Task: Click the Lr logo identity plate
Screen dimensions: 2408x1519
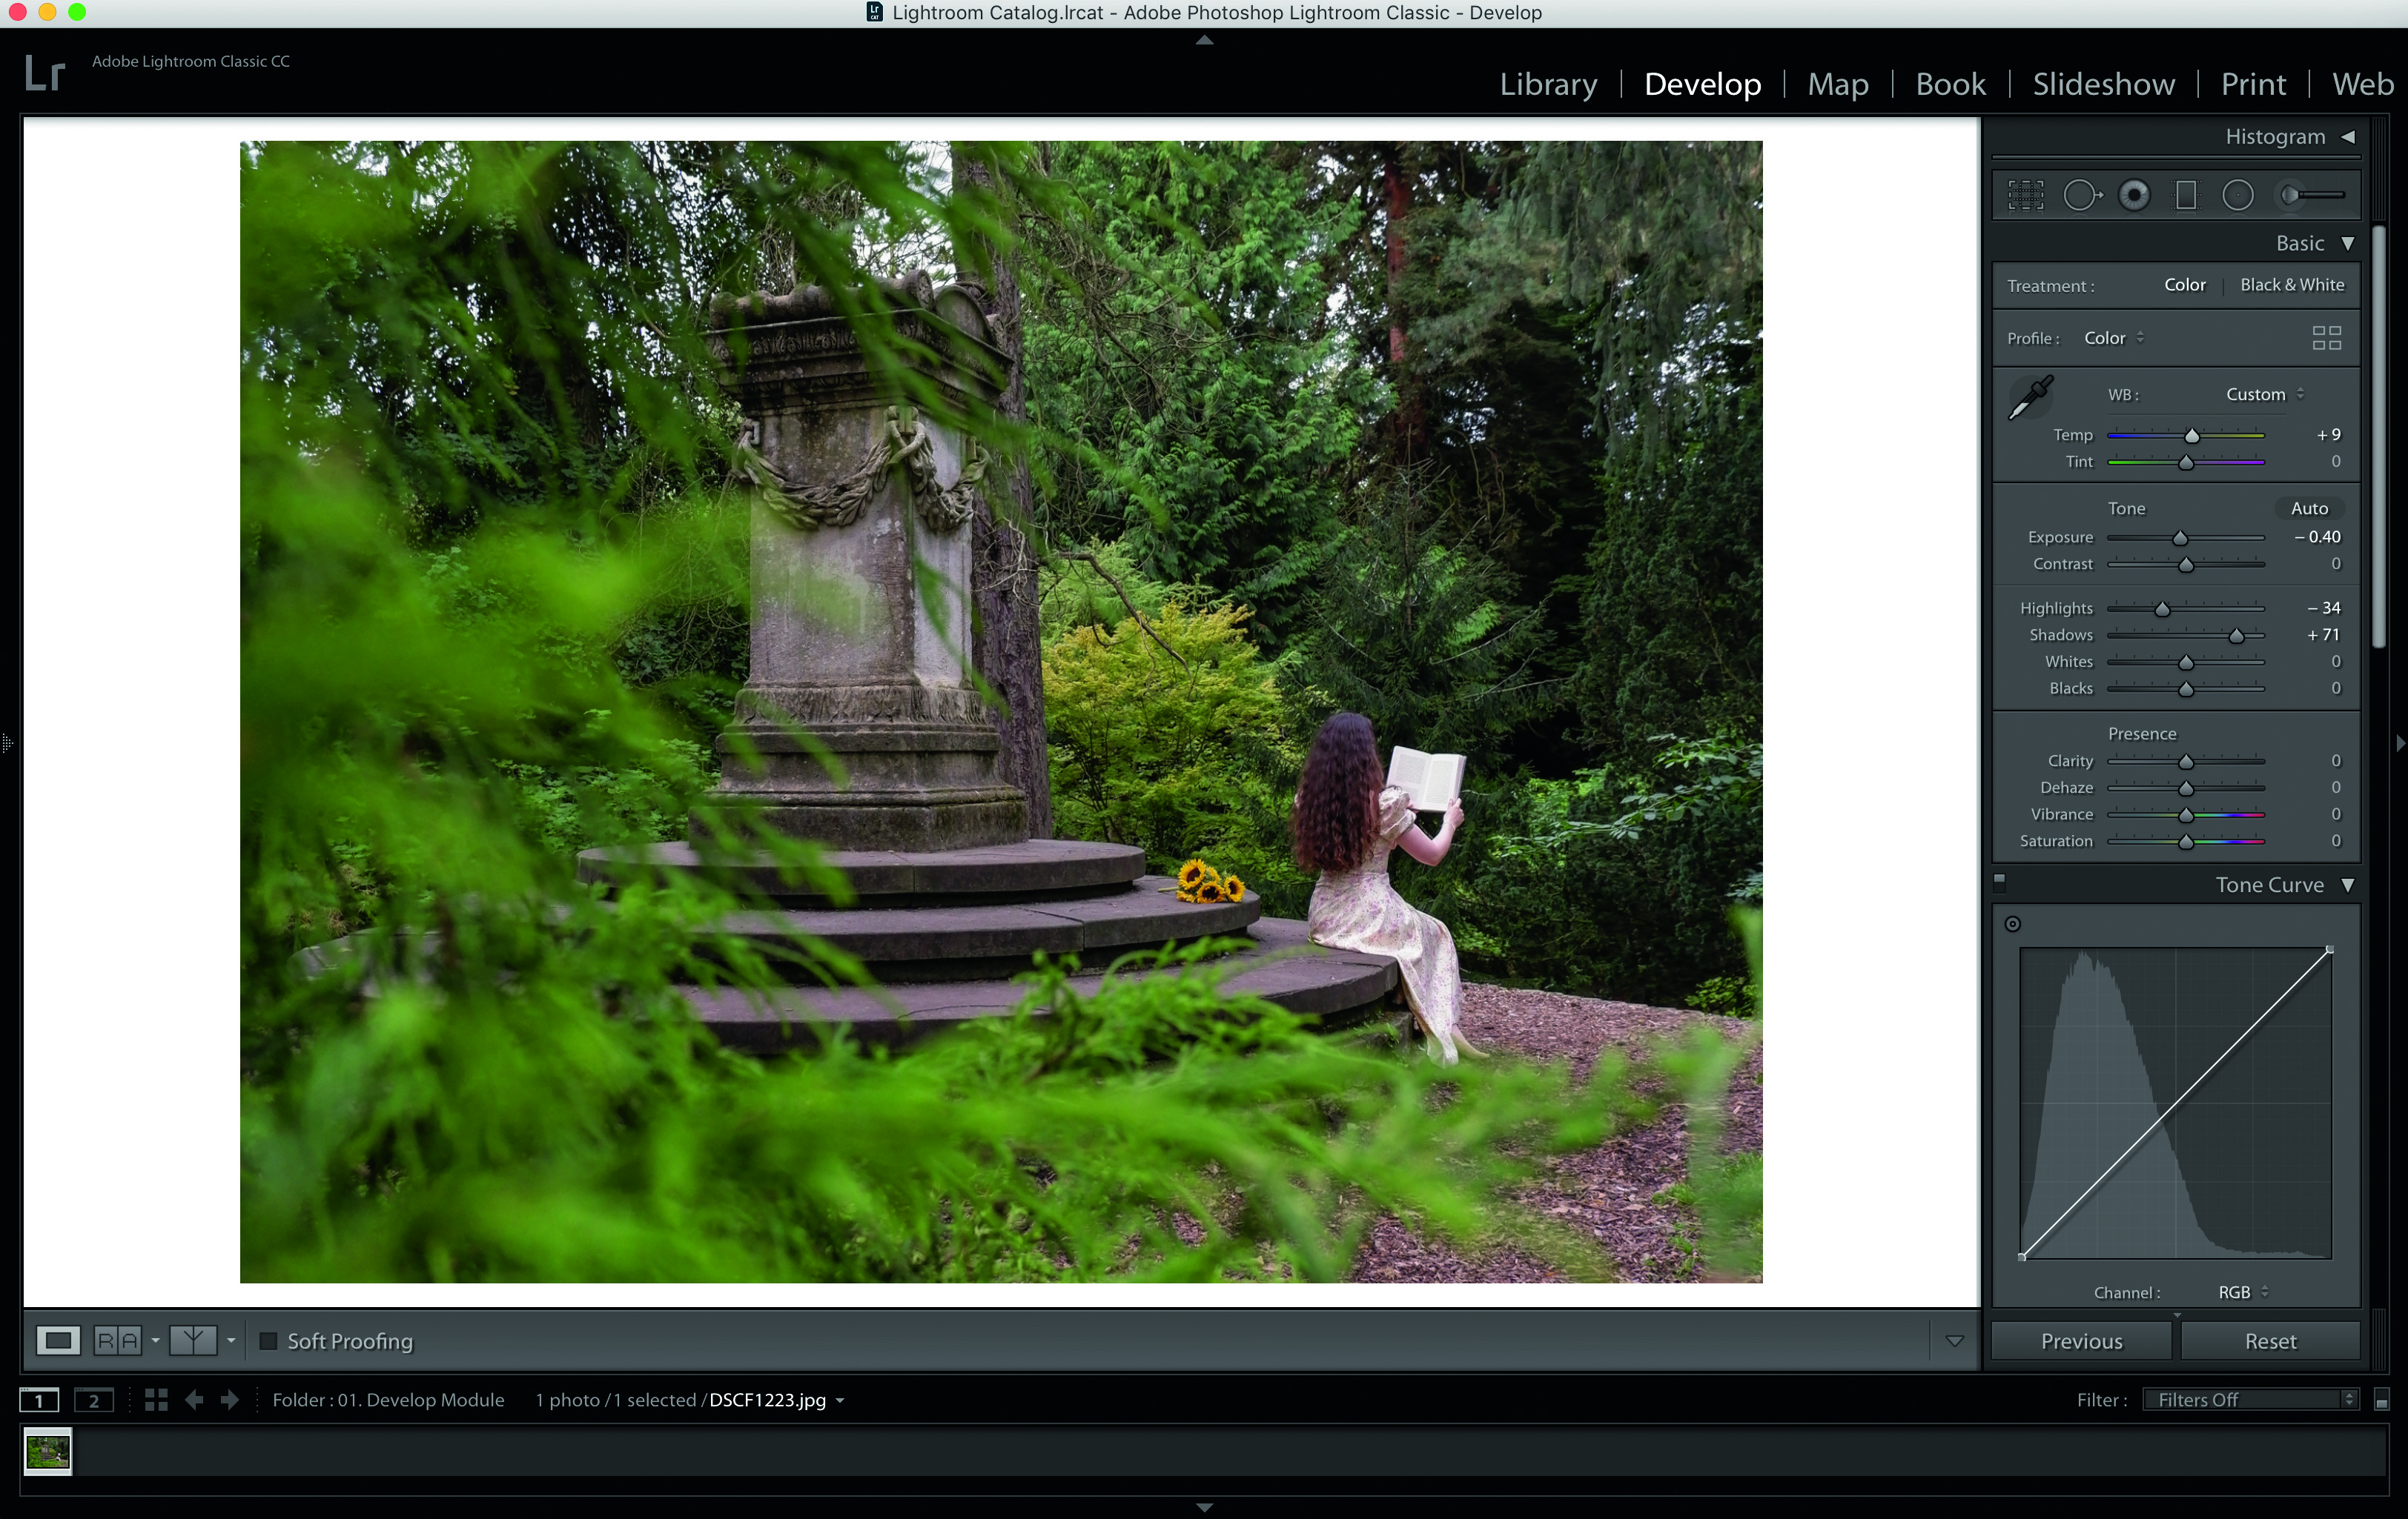Action: click(45, 74)
